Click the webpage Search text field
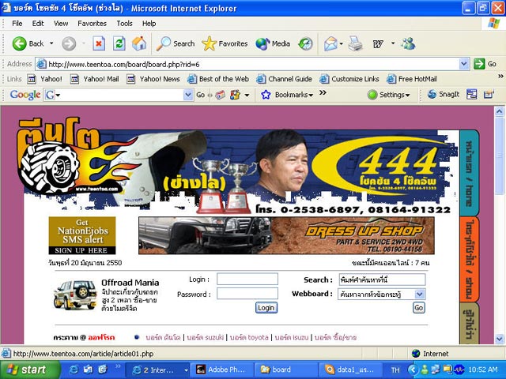 pyautogui.click(x=382, y=280)
